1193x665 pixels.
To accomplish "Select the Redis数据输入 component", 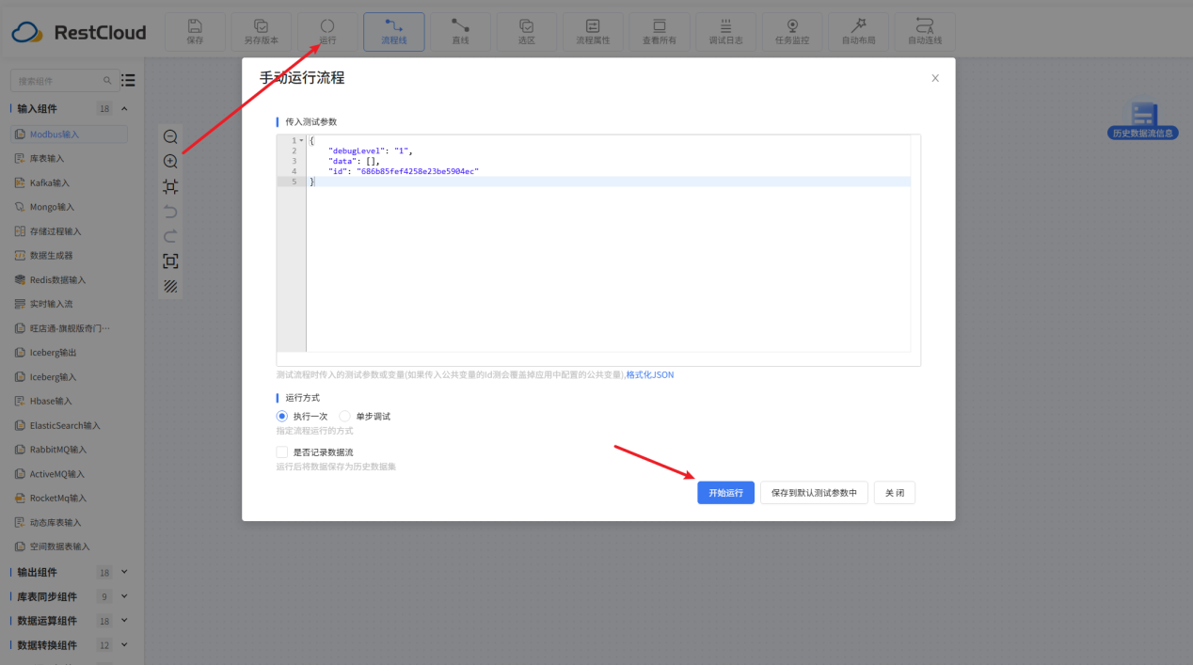I will point(69,279).
